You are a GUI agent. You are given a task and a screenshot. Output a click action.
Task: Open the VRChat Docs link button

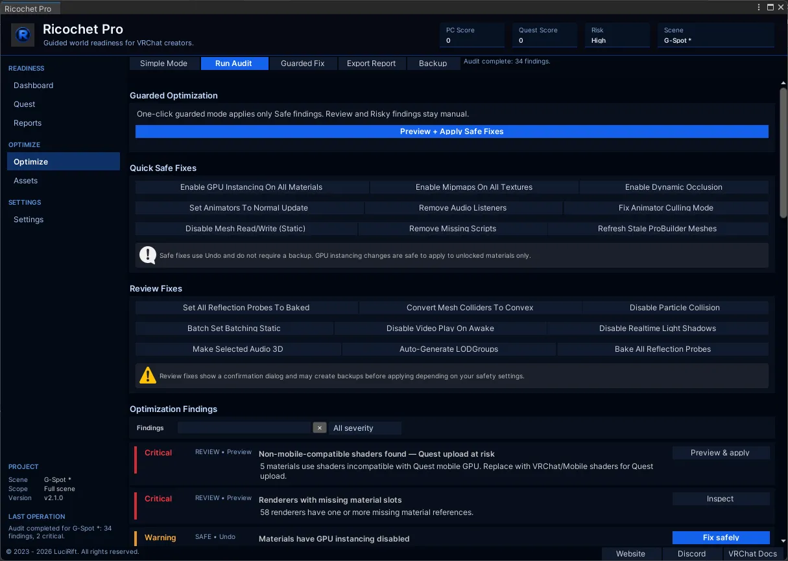coord(753,554)
